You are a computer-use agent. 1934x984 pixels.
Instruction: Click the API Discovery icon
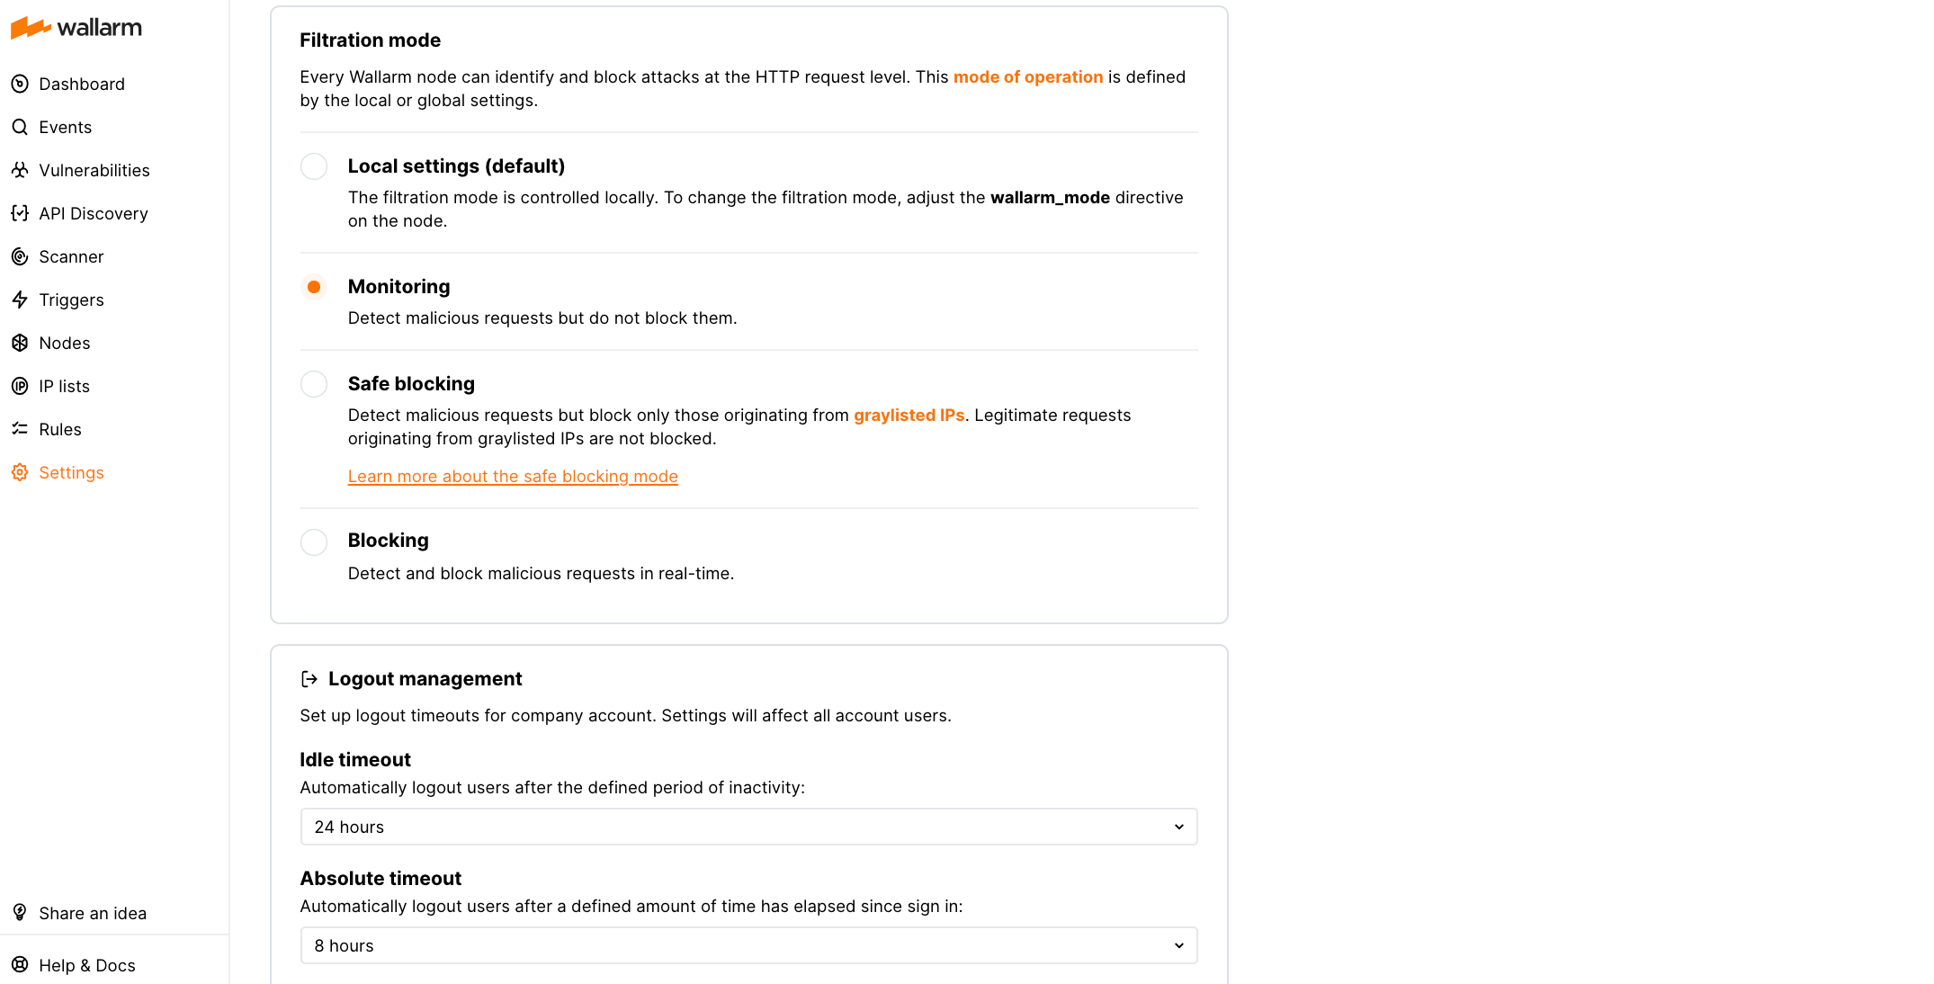(x=20, y=213)
